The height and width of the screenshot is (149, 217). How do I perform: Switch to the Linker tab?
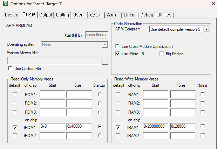(130, 15)
